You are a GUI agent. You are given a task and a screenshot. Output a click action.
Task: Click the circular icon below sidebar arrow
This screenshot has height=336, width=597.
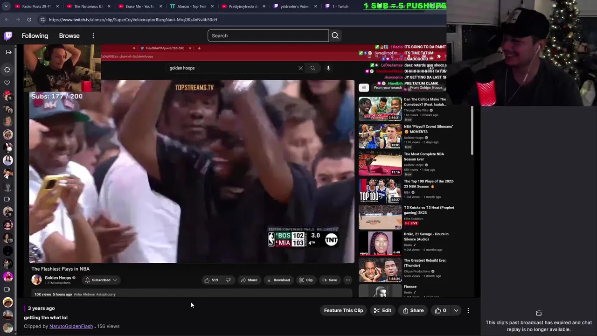[7, 70]
